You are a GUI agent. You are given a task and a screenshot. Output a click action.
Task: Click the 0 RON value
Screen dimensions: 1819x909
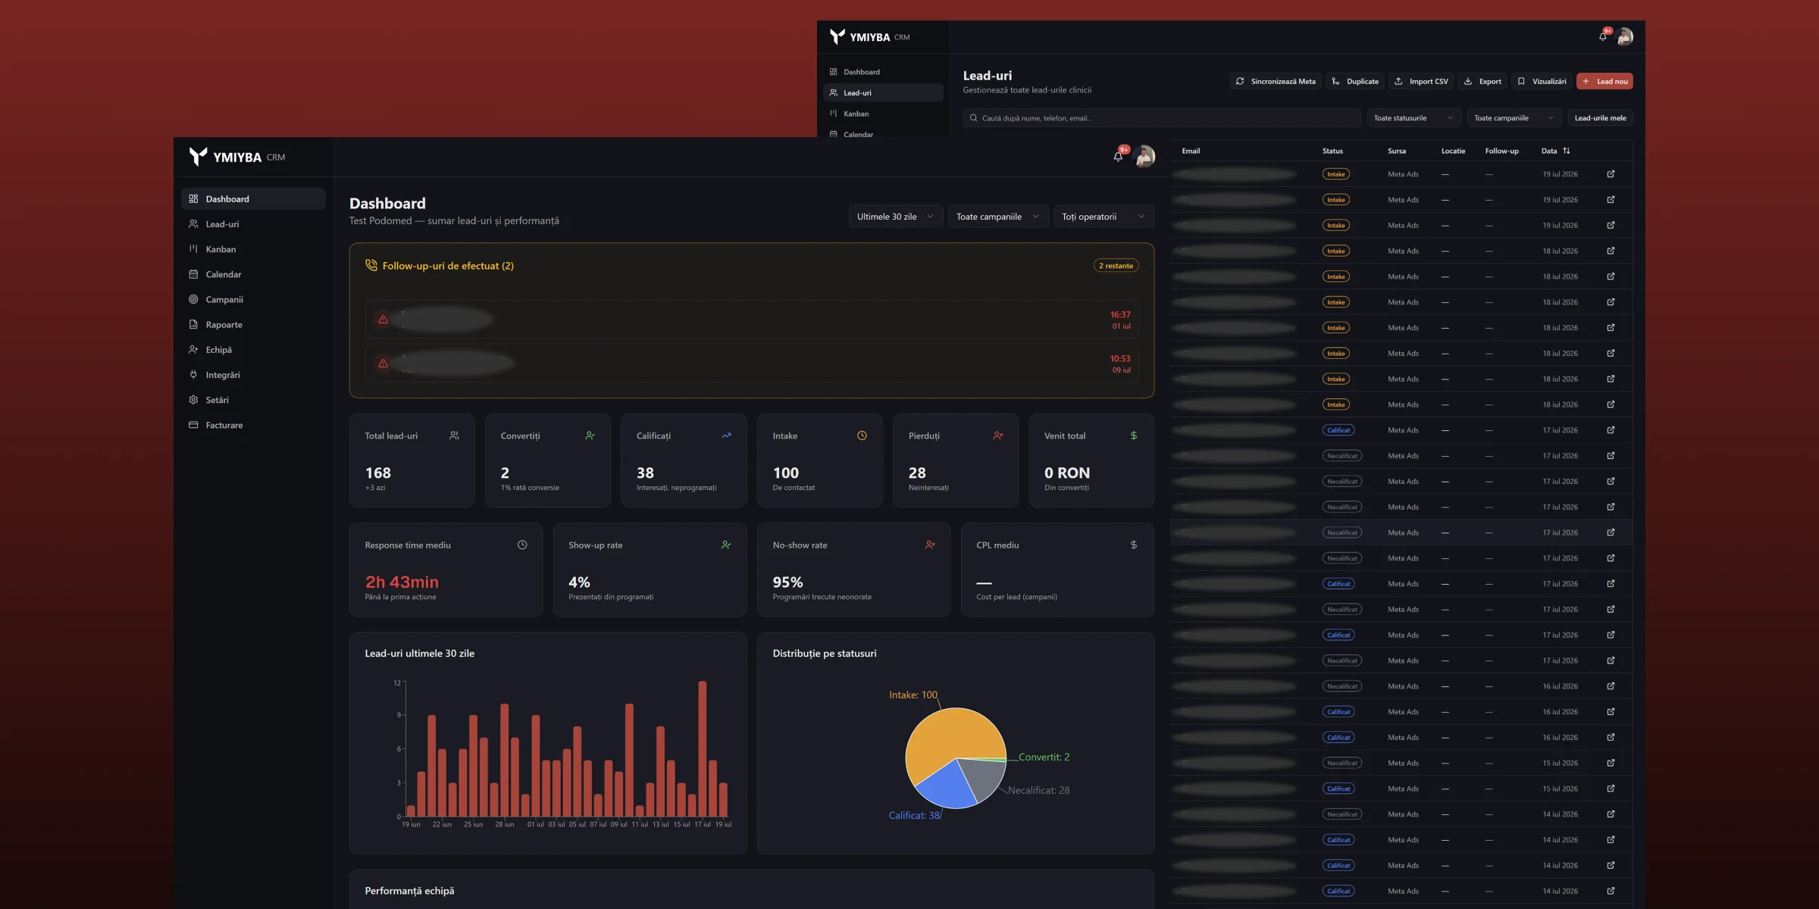[1067, 473]
